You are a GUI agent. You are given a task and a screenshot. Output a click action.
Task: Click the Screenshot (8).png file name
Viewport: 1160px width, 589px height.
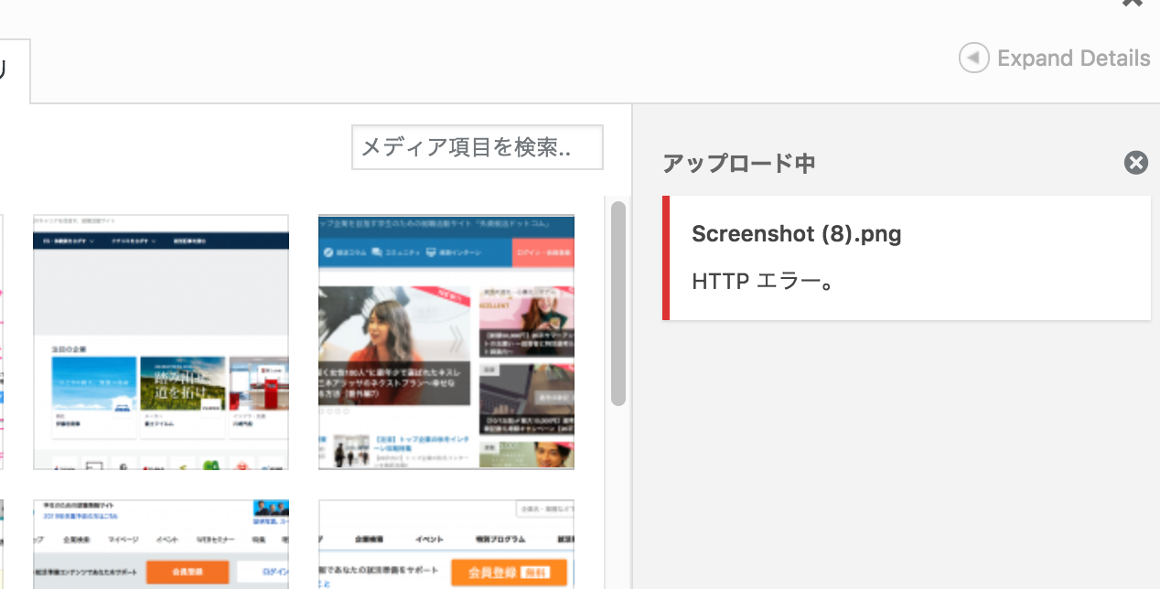(x=796, y=234)
